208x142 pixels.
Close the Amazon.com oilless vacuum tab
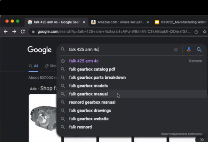148,22
